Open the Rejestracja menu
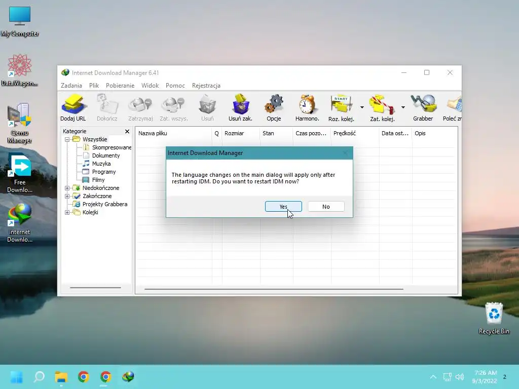 click(x=206, y=85)
